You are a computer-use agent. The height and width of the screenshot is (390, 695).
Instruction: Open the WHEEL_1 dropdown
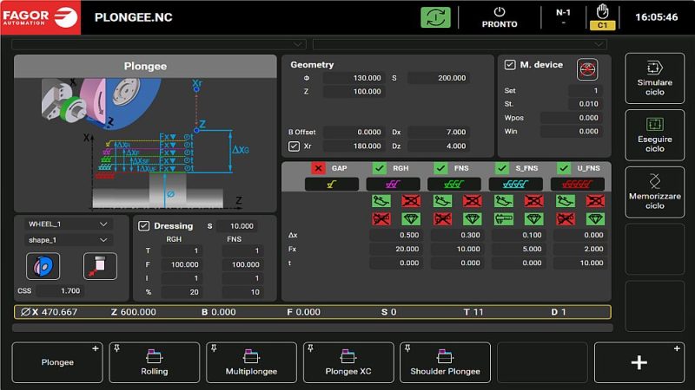pyautogui.click(x=68, y=224)
